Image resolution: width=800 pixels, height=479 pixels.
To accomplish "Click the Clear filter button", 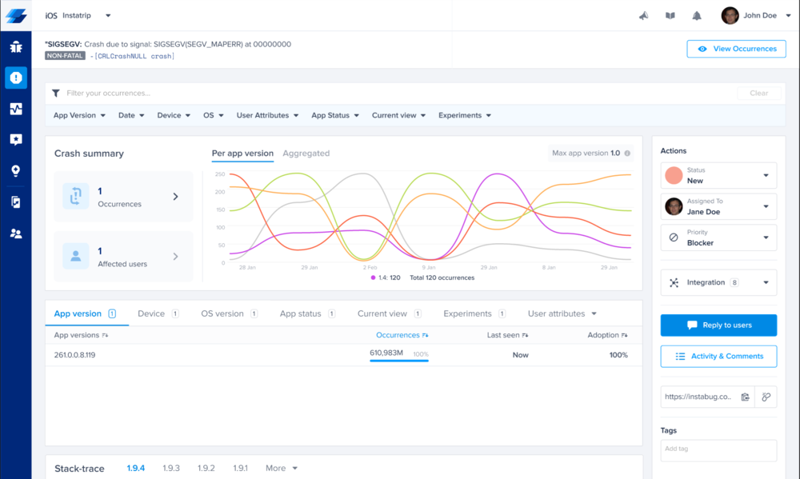I will click(x=758, y=94).
